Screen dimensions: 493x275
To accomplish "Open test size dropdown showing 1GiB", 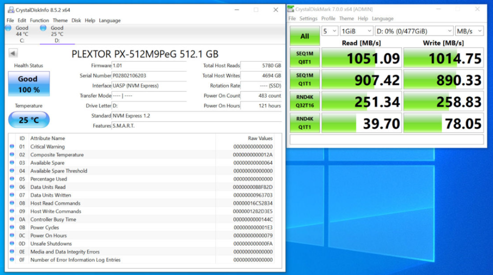I will (356, 31).
